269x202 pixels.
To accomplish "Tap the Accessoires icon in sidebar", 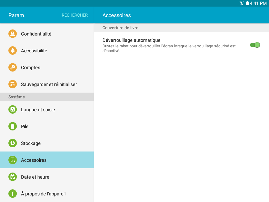I will pyautogui.click(x=13, y=160).
